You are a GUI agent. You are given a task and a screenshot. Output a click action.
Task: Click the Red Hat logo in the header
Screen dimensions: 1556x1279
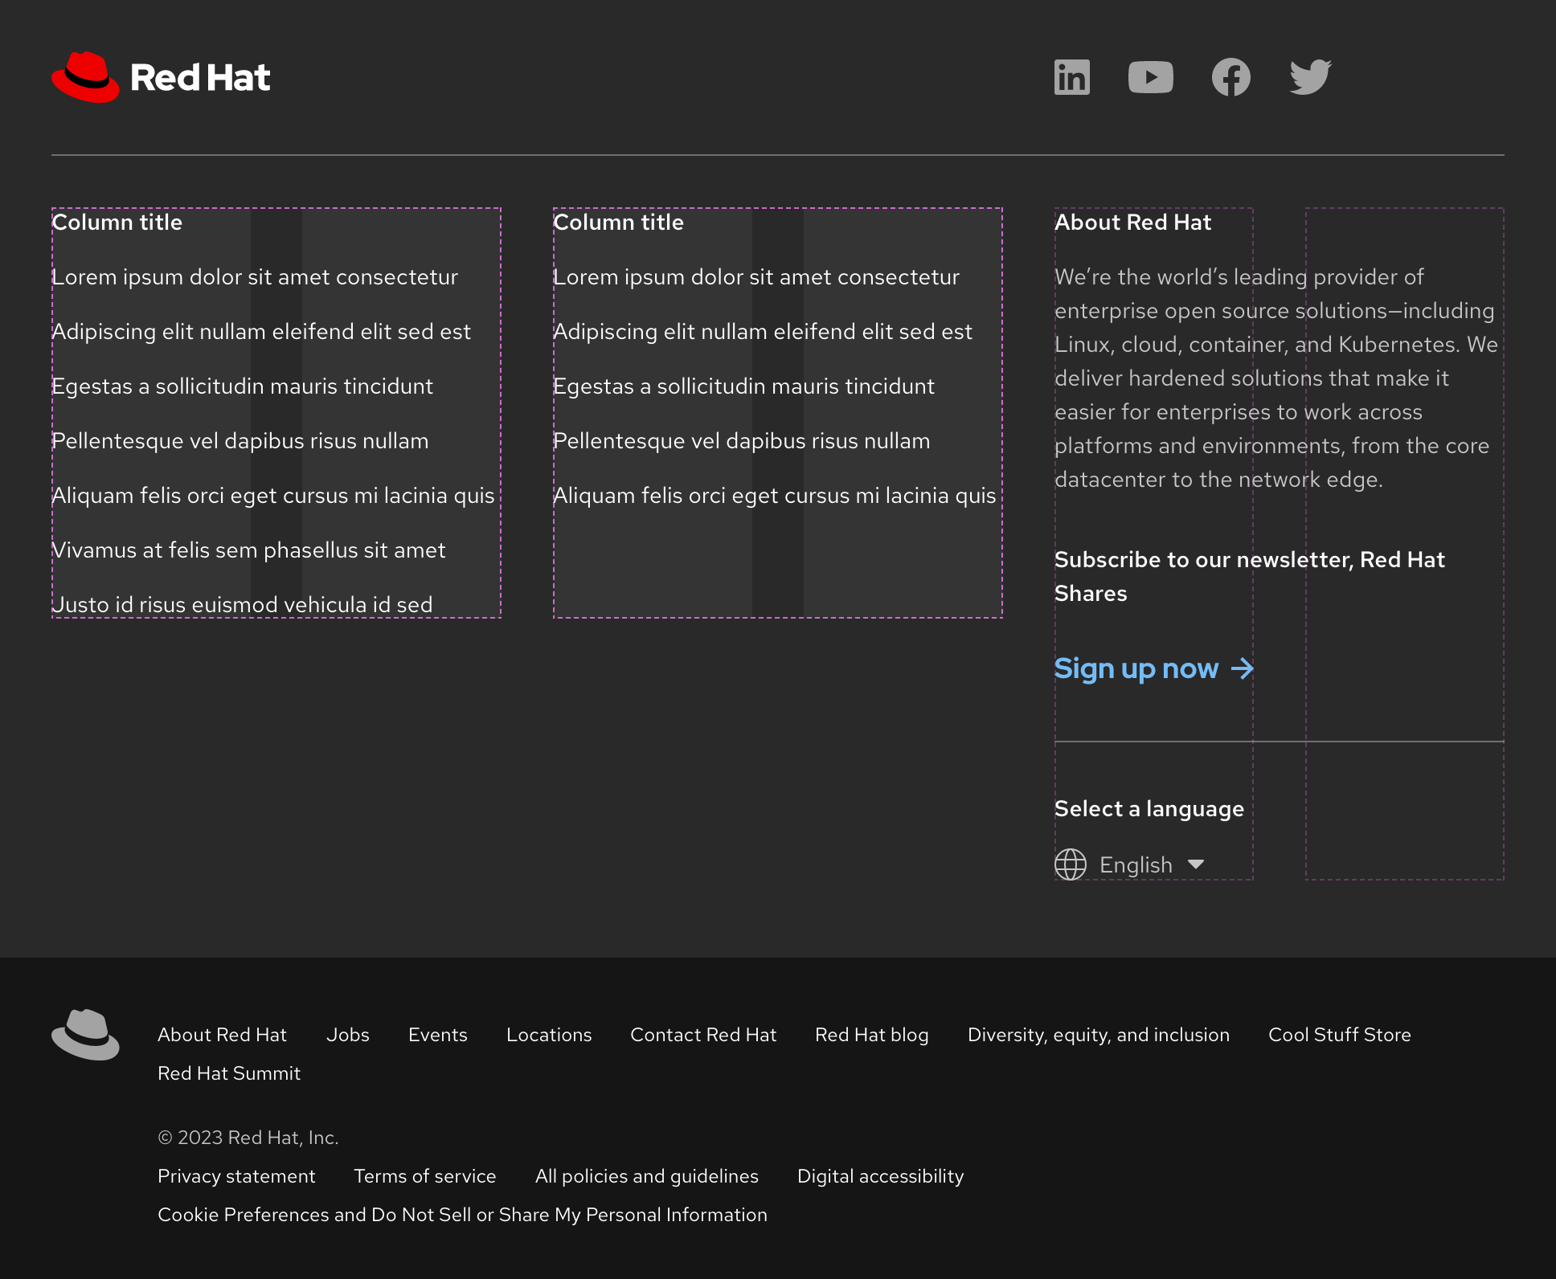pyautogui.click(x=160, y=77)
